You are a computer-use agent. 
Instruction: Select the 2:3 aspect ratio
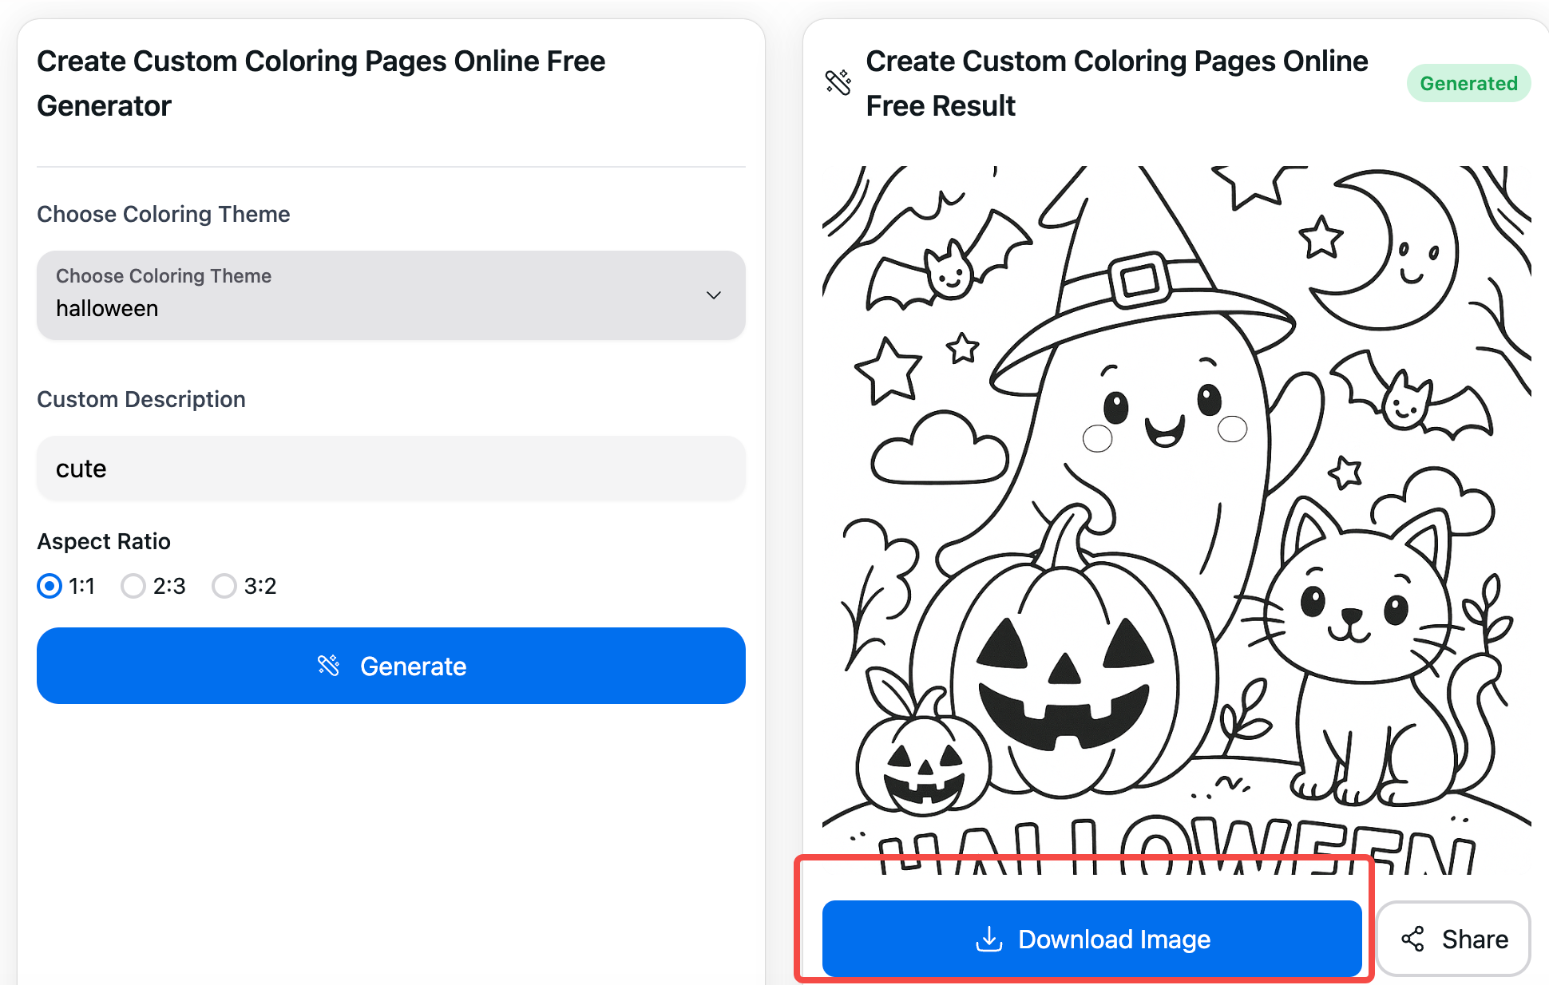[133, 586]
